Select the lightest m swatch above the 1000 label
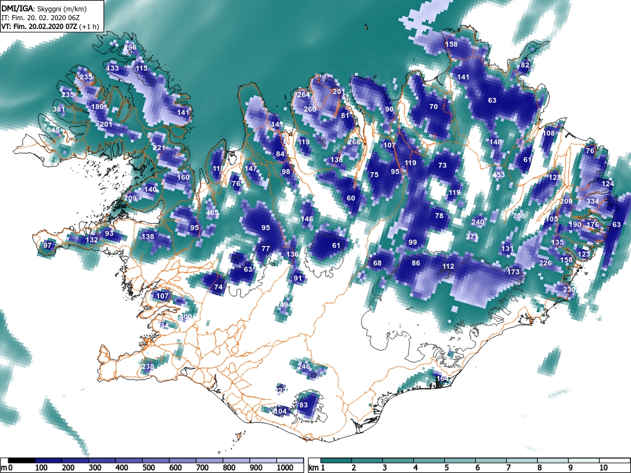The width and height of the screenshot is (631, 473). (x=290, y=460)
